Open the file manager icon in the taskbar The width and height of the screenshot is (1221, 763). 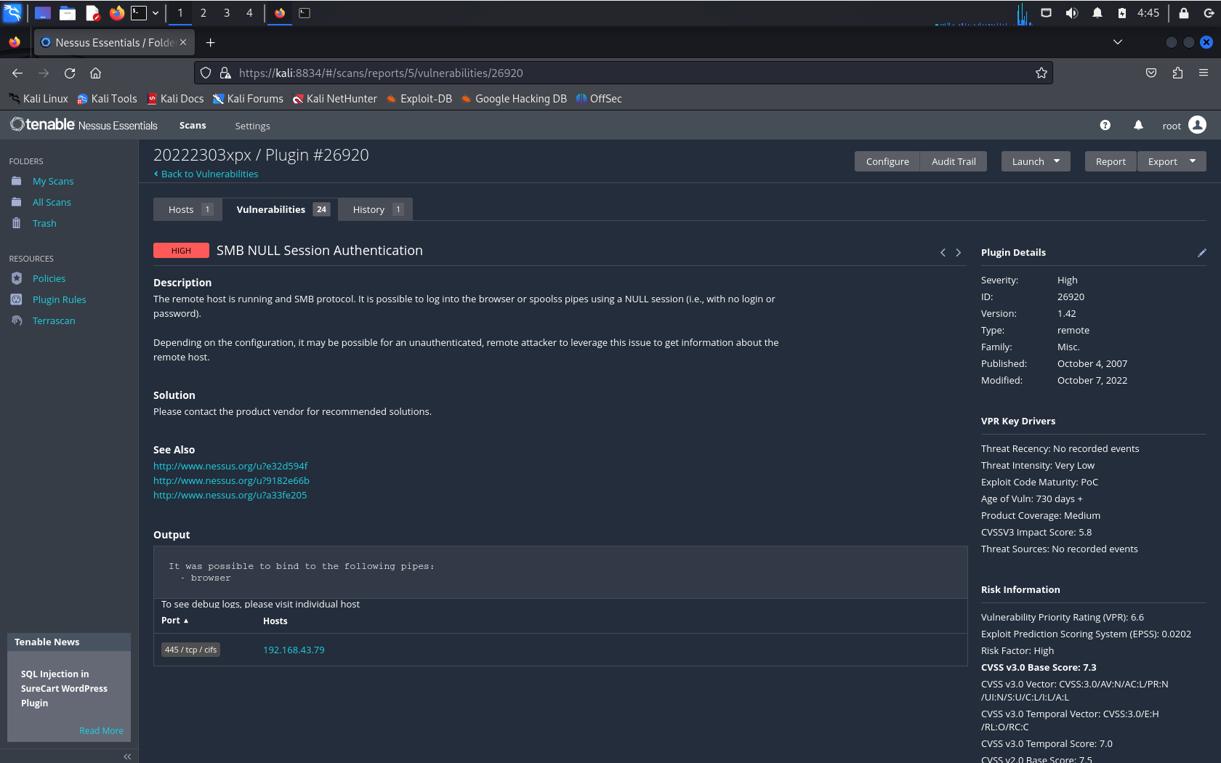[68, 12]
